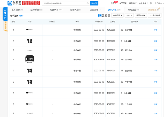164x117 pixels.
Task: Switch to the 经营状况 tab
Action: click(x=56, y=10)
